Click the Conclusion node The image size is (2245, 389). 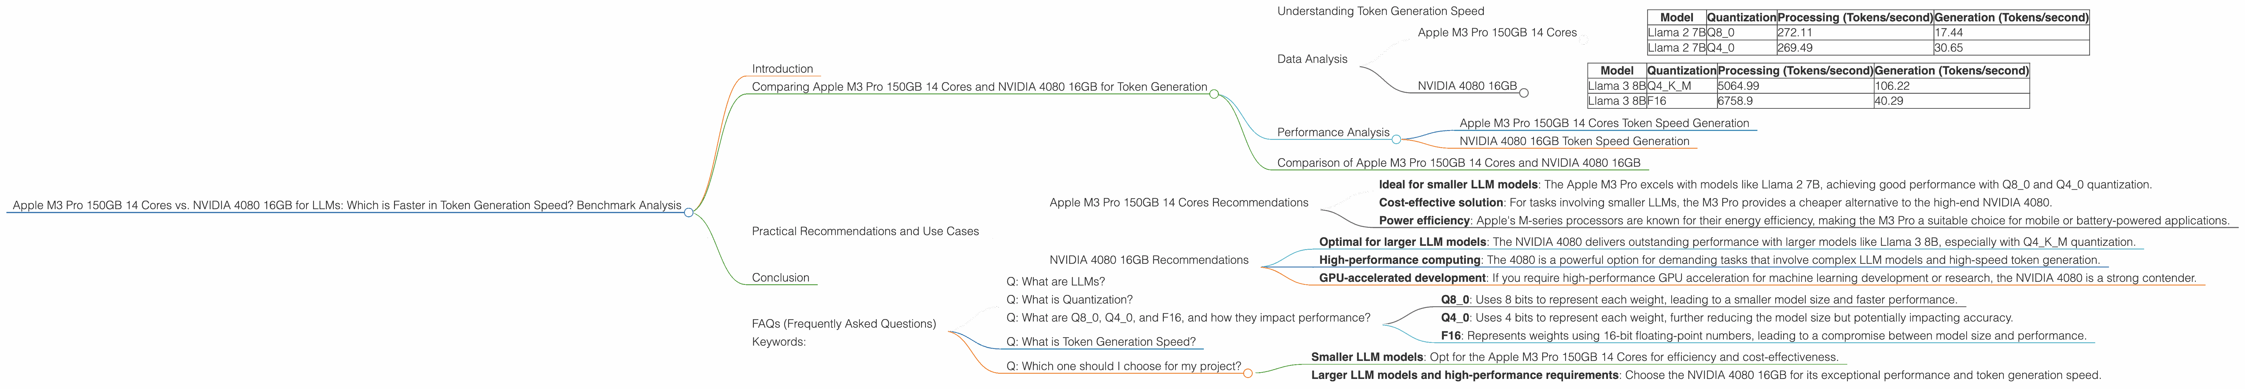tap(780, 278)
